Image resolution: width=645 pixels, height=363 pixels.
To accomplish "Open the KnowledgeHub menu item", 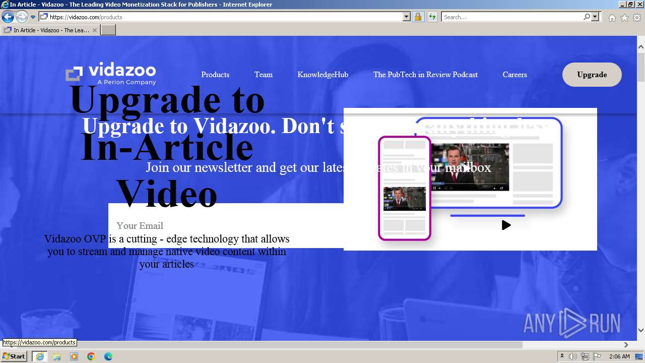I will 323,75.
